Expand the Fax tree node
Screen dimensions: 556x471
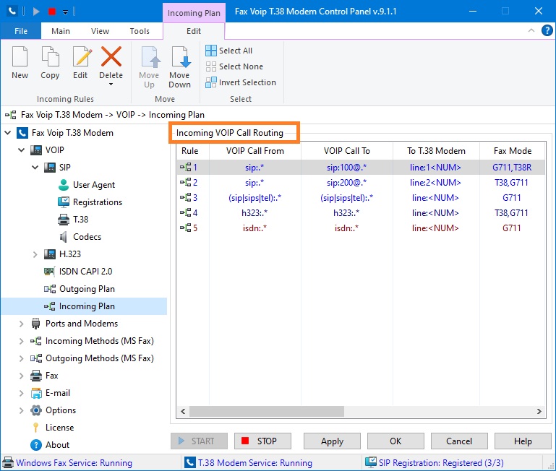[21, 376]
